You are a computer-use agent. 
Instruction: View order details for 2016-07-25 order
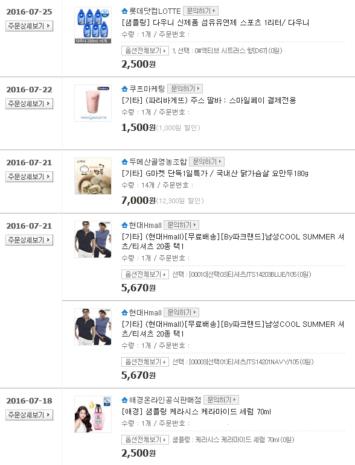click(29, 26)
